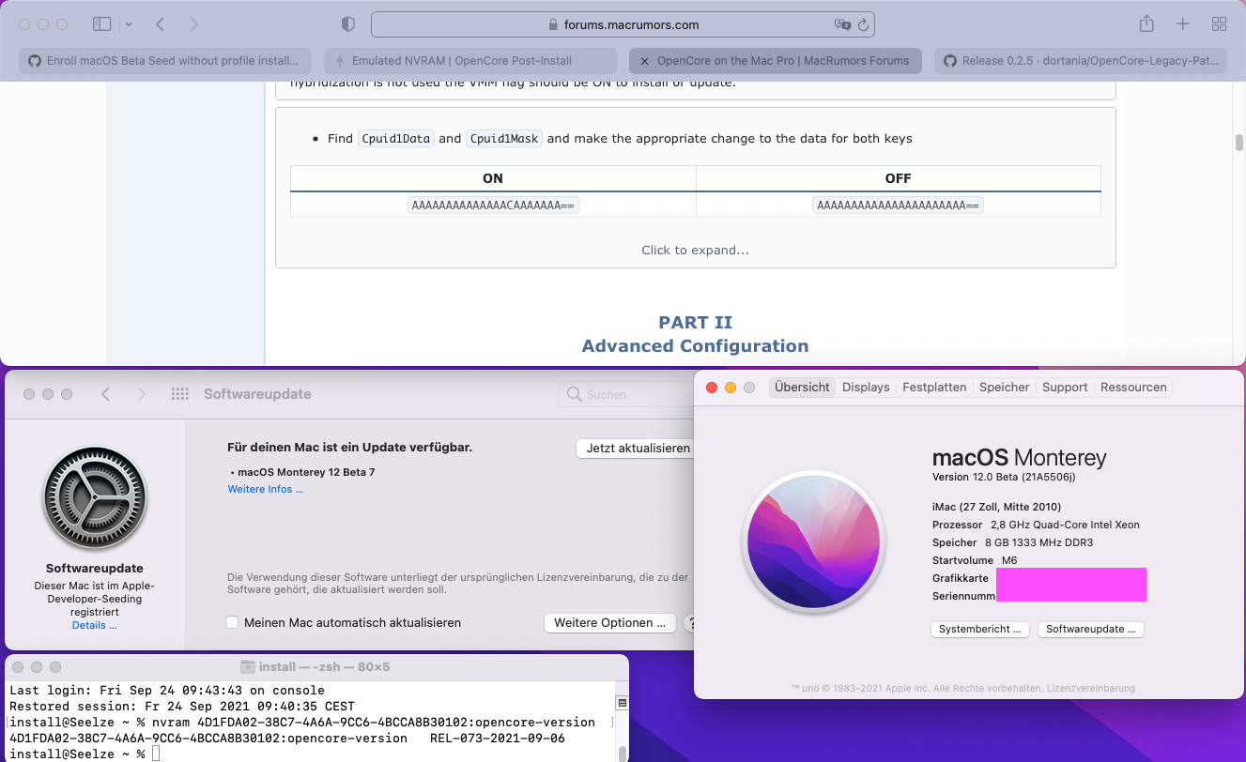Click the PART II Advanced Configuration heading
1246x762 pixels.
click(695, 334)
